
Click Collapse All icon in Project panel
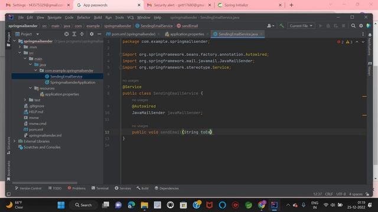coord(82,34)
